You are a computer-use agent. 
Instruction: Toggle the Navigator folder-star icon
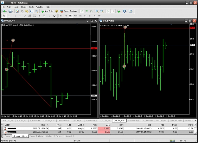(x=27, y=11)
